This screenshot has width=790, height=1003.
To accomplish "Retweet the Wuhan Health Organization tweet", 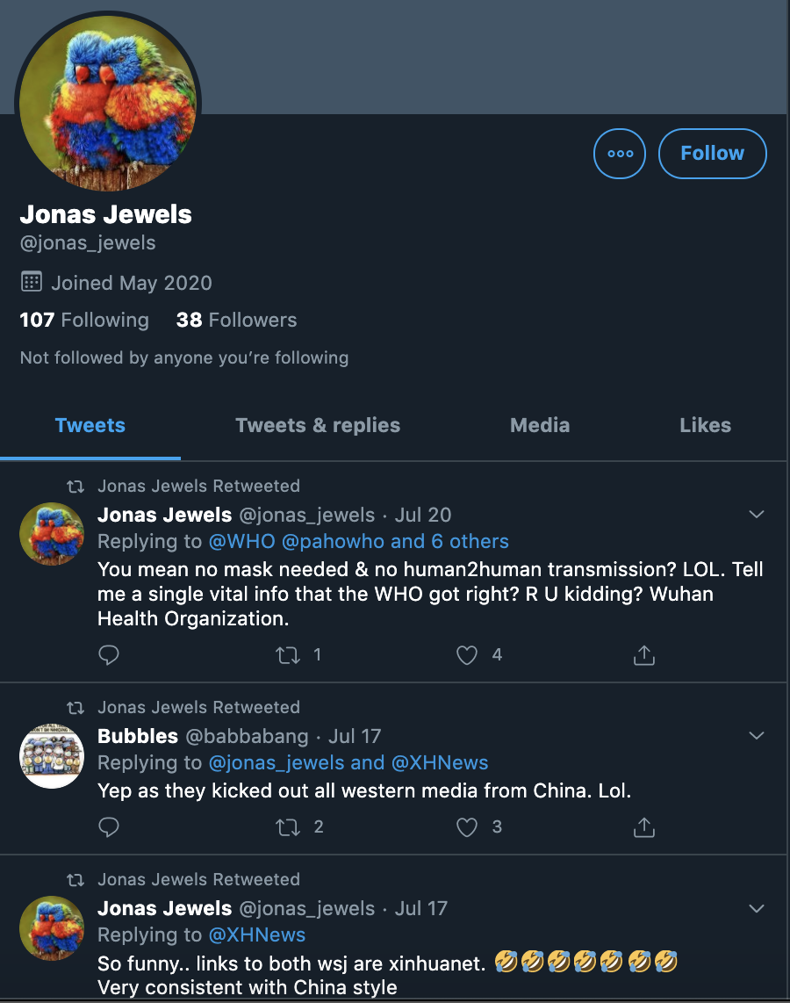I will pos(288,655).
